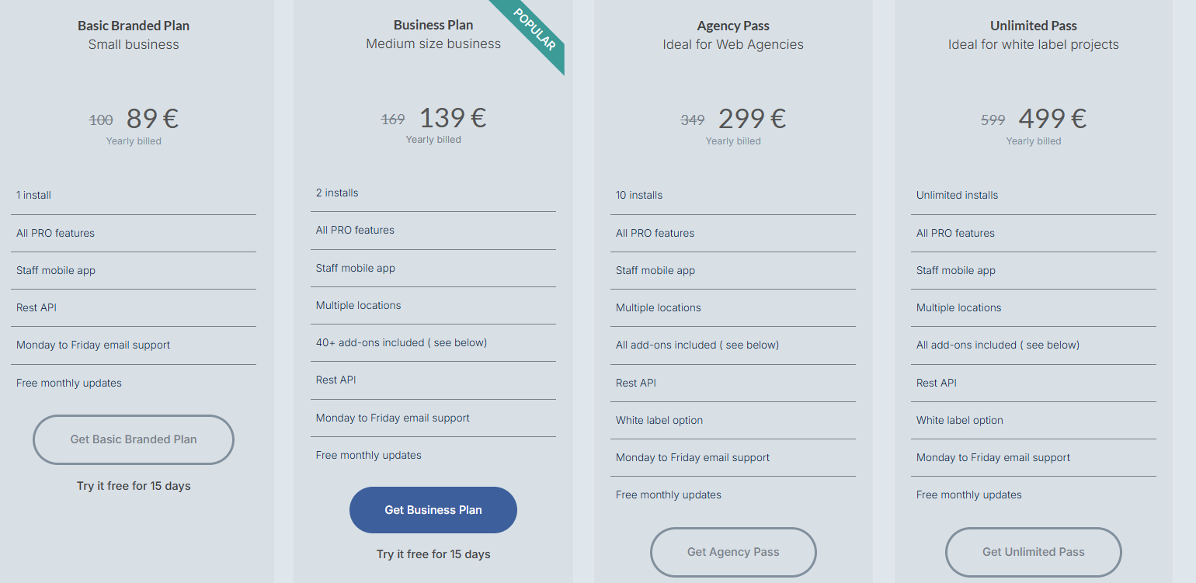Select the Get Agency Pass button
The image size is (1196, 583).
[x=733, y=552]
